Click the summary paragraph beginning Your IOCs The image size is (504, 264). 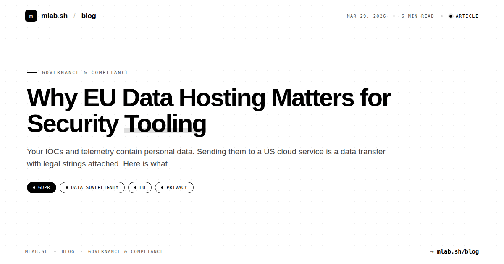click(206, 158)
